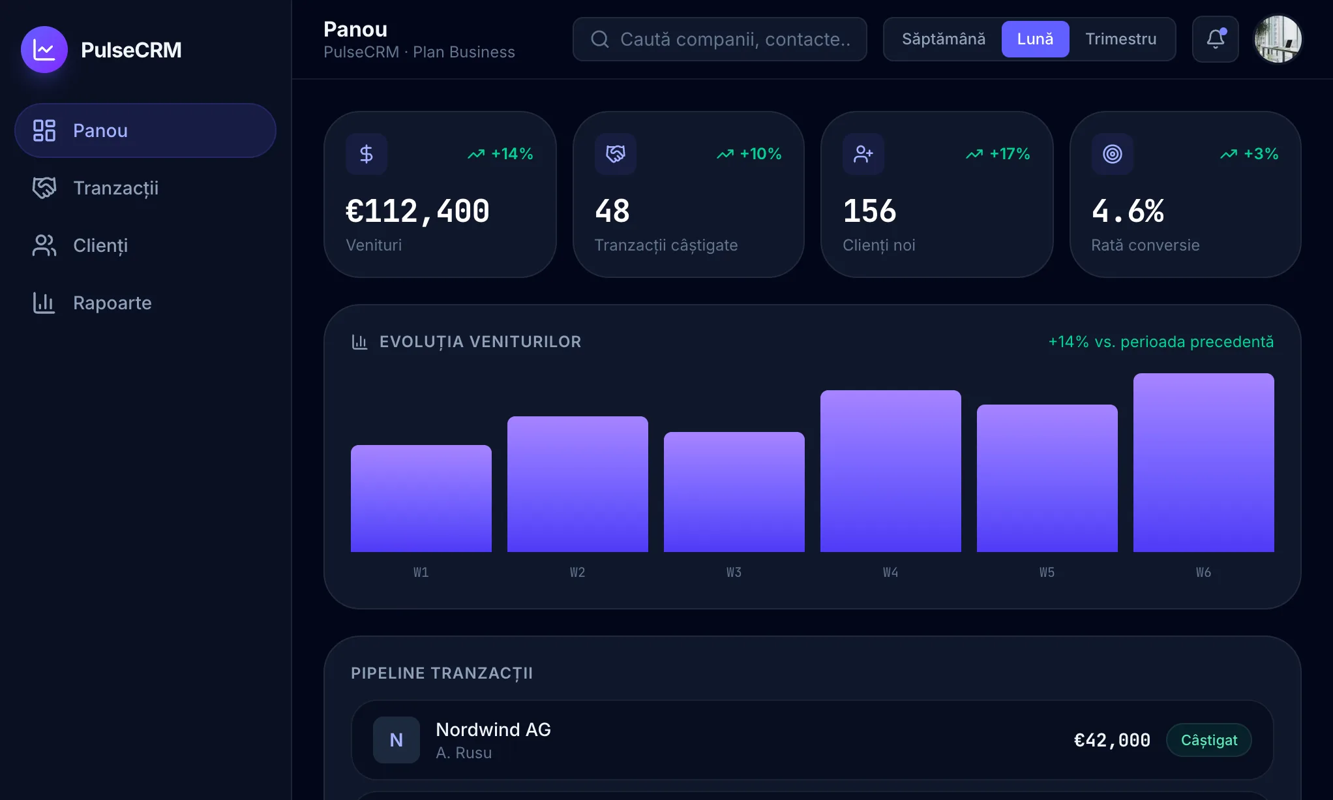Image resolution: width=1333 pixels, height=800 pixels.
Task: Click the W4 revenue bar
Action: click(891, 471)
